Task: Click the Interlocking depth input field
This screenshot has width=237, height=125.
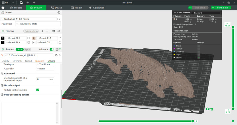Action: 45,79
